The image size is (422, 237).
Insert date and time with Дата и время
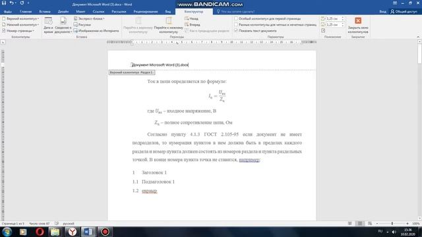[48, 26]
